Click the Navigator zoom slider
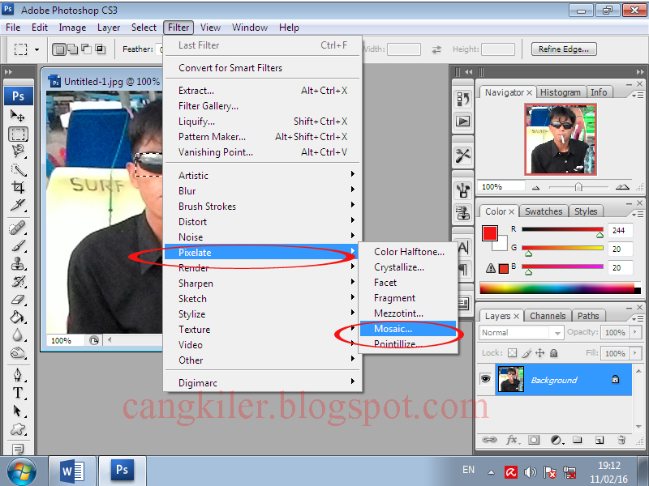The height and width of the screenshot is (486, 649). pos(578,187)
